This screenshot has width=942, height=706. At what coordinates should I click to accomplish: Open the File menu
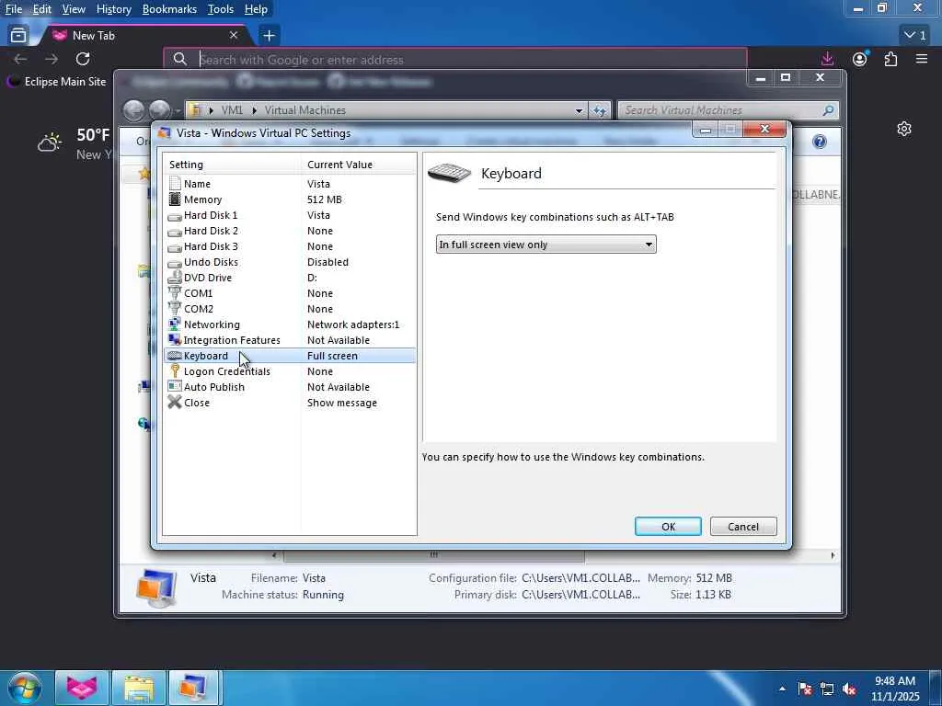(13, 9)
